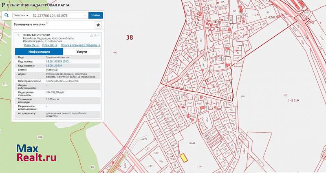This screenshot has height=173, width=326.
Task: Collapse the parcel result card chevron
Action: (99, 35)
